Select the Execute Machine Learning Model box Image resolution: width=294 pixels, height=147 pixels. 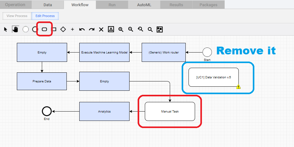point(104,52)
